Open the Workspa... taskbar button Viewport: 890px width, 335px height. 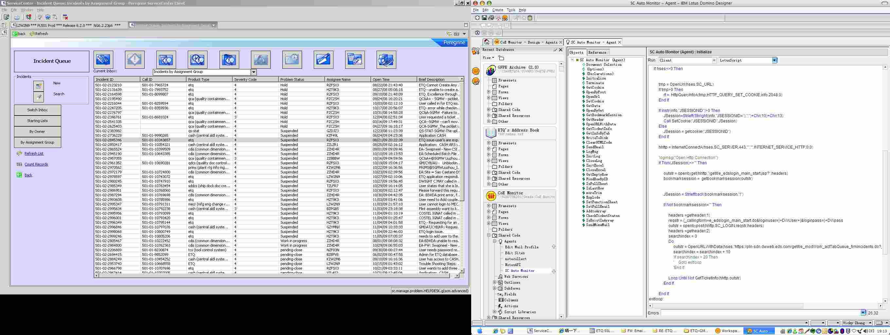click(728, 331)
